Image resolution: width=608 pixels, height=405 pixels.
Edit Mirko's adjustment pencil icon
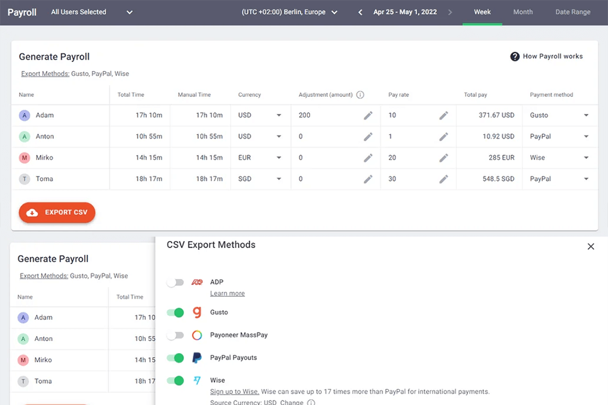click(368, 158)
